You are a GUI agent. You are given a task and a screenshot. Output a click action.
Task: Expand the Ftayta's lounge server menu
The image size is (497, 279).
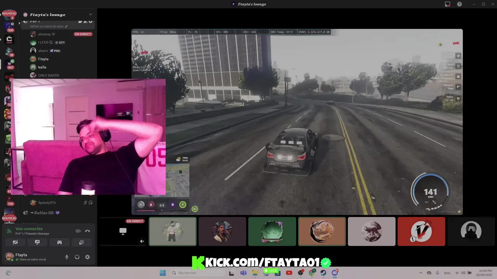pyautogui.click(x=90, y=15)
